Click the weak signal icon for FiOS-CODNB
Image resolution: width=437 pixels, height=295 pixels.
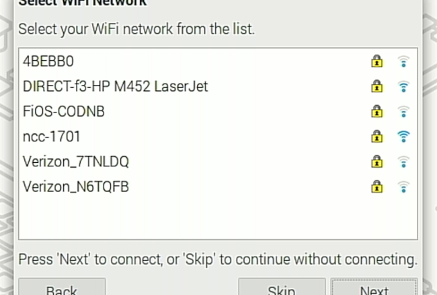403,112
